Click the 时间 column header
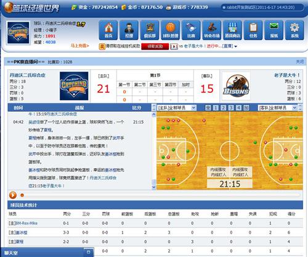308x257 pixels. pyautogui.click(x=18, y=107)
